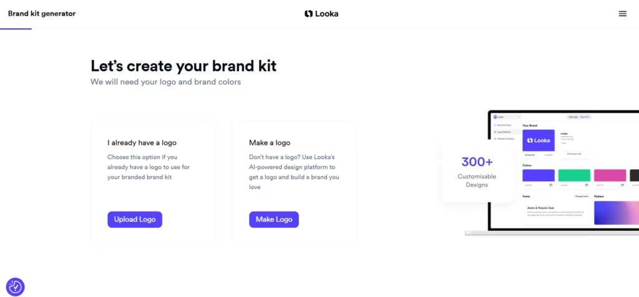Select the purple color swatch

539,175
